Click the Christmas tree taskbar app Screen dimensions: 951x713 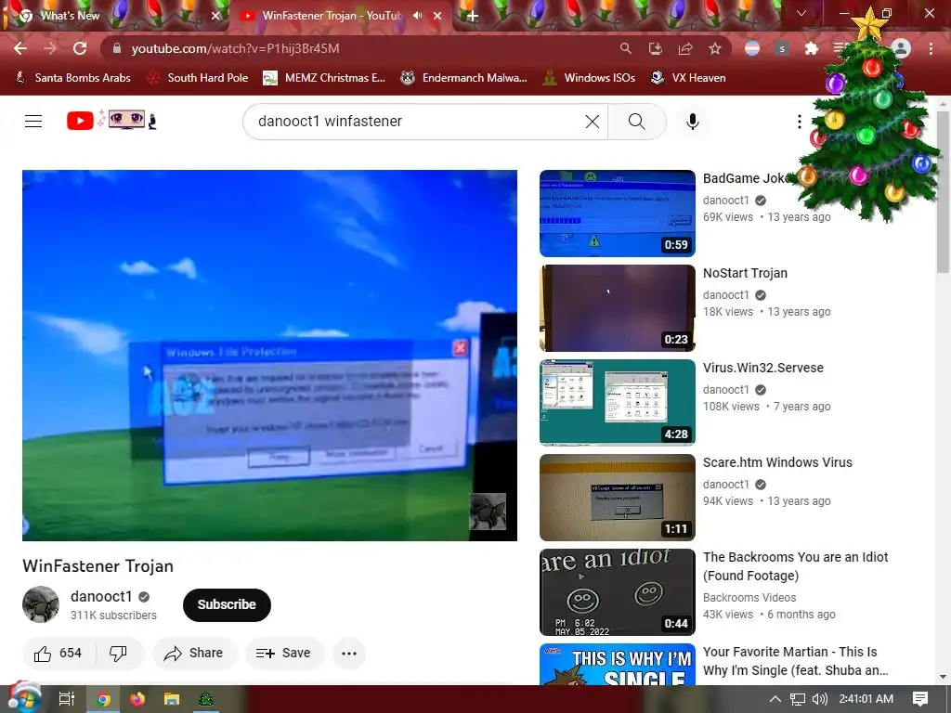206,699
